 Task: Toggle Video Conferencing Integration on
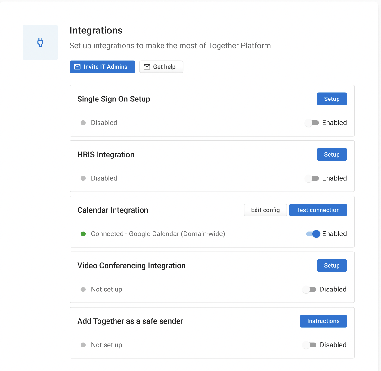(309, 289)
